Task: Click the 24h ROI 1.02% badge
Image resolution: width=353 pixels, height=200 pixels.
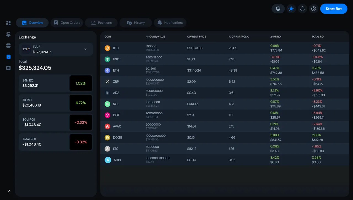Action: click(81, 83)
